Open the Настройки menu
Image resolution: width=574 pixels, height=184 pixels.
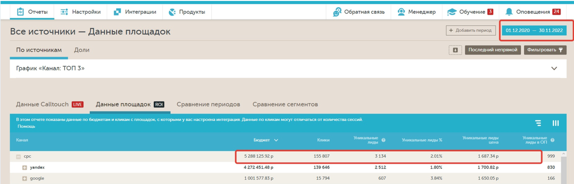pos(81,12)
